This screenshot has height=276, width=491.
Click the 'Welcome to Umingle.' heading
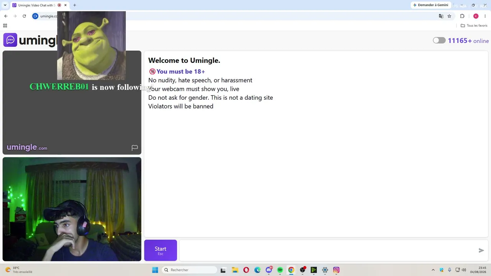pos(184,60)
